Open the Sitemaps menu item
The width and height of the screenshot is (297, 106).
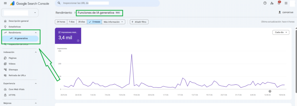click(13, 70)
